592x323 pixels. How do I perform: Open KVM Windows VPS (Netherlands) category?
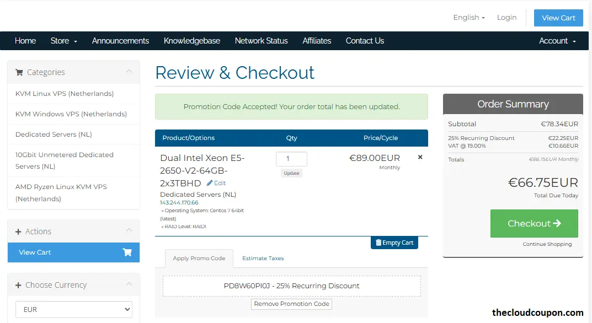click(x=71, y=114)
